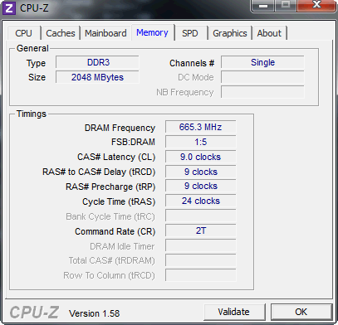The image size is (338, 325).
Task: Click the tRCD 9 clocks value
Action: [201, 172]
